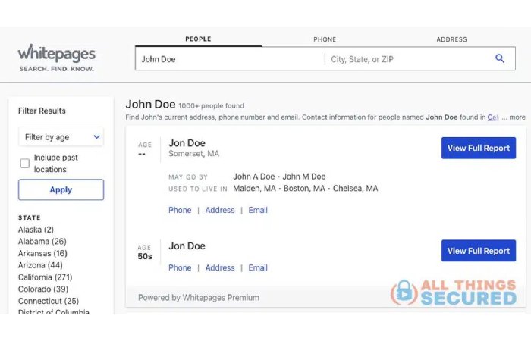Filter by state Arizona (44)
Image resolution: width=531 pixels, height=341 pixels.
tap(40, 265)
